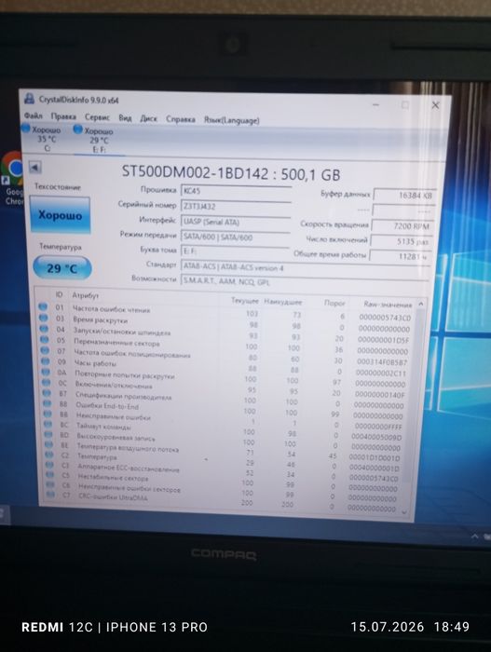Click status icon for Нестабильные сектора
491x652 pixels.
tap(50, 474)
